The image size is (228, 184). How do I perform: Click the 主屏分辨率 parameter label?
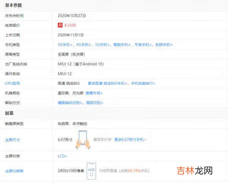pos(14,171)
